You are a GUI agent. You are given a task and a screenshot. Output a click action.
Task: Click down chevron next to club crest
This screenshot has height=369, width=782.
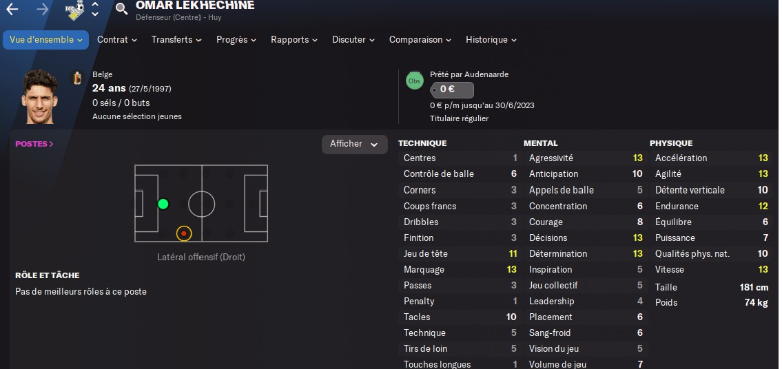click(95, 14)
